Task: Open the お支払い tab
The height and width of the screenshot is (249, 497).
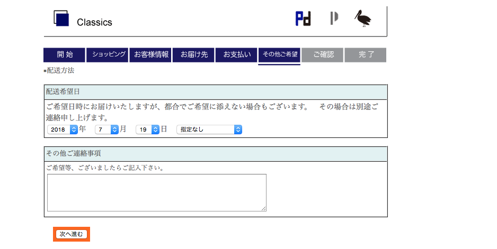Action: (x=236, y=55)
